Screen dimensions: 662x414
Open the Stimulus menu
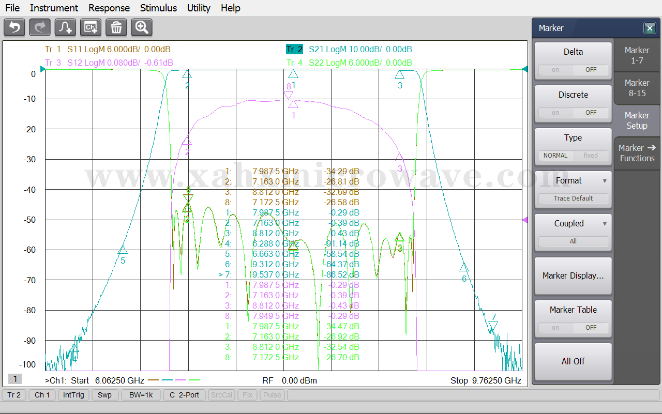point(158,8)
